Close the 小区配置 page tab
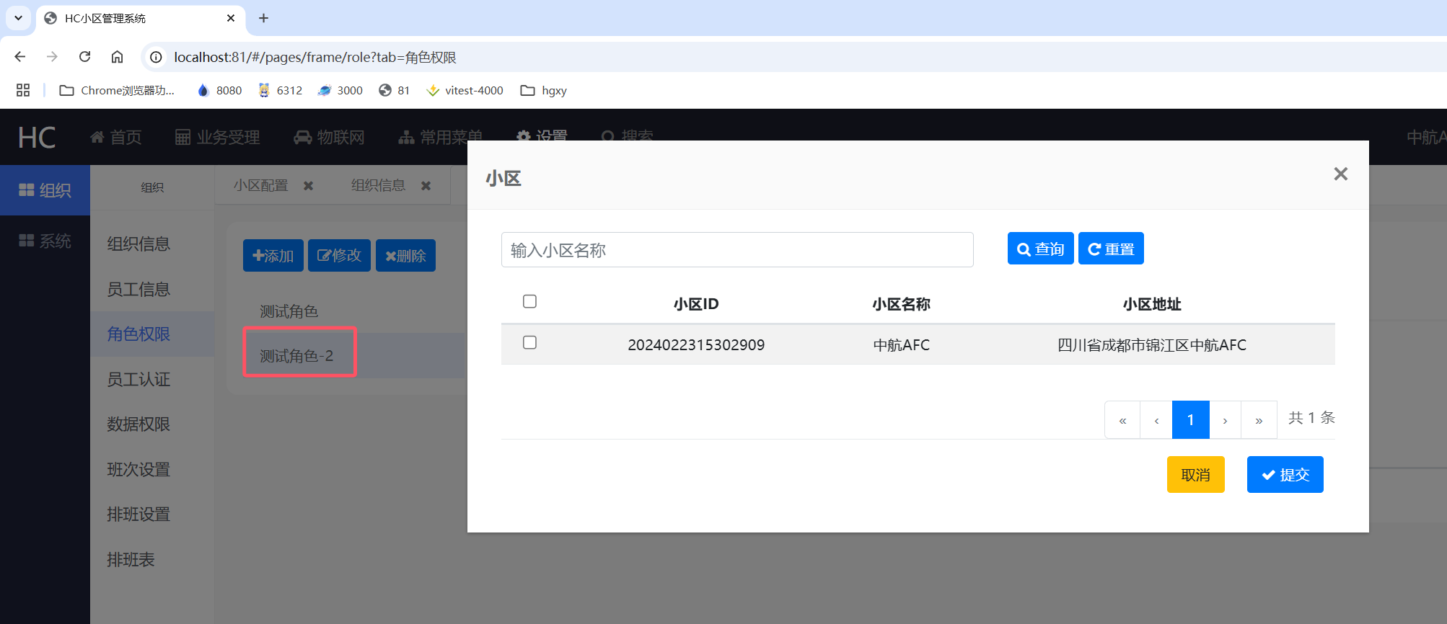This screenshot has height=624, width=1447. pyautogui.click(x=308, y=186)
